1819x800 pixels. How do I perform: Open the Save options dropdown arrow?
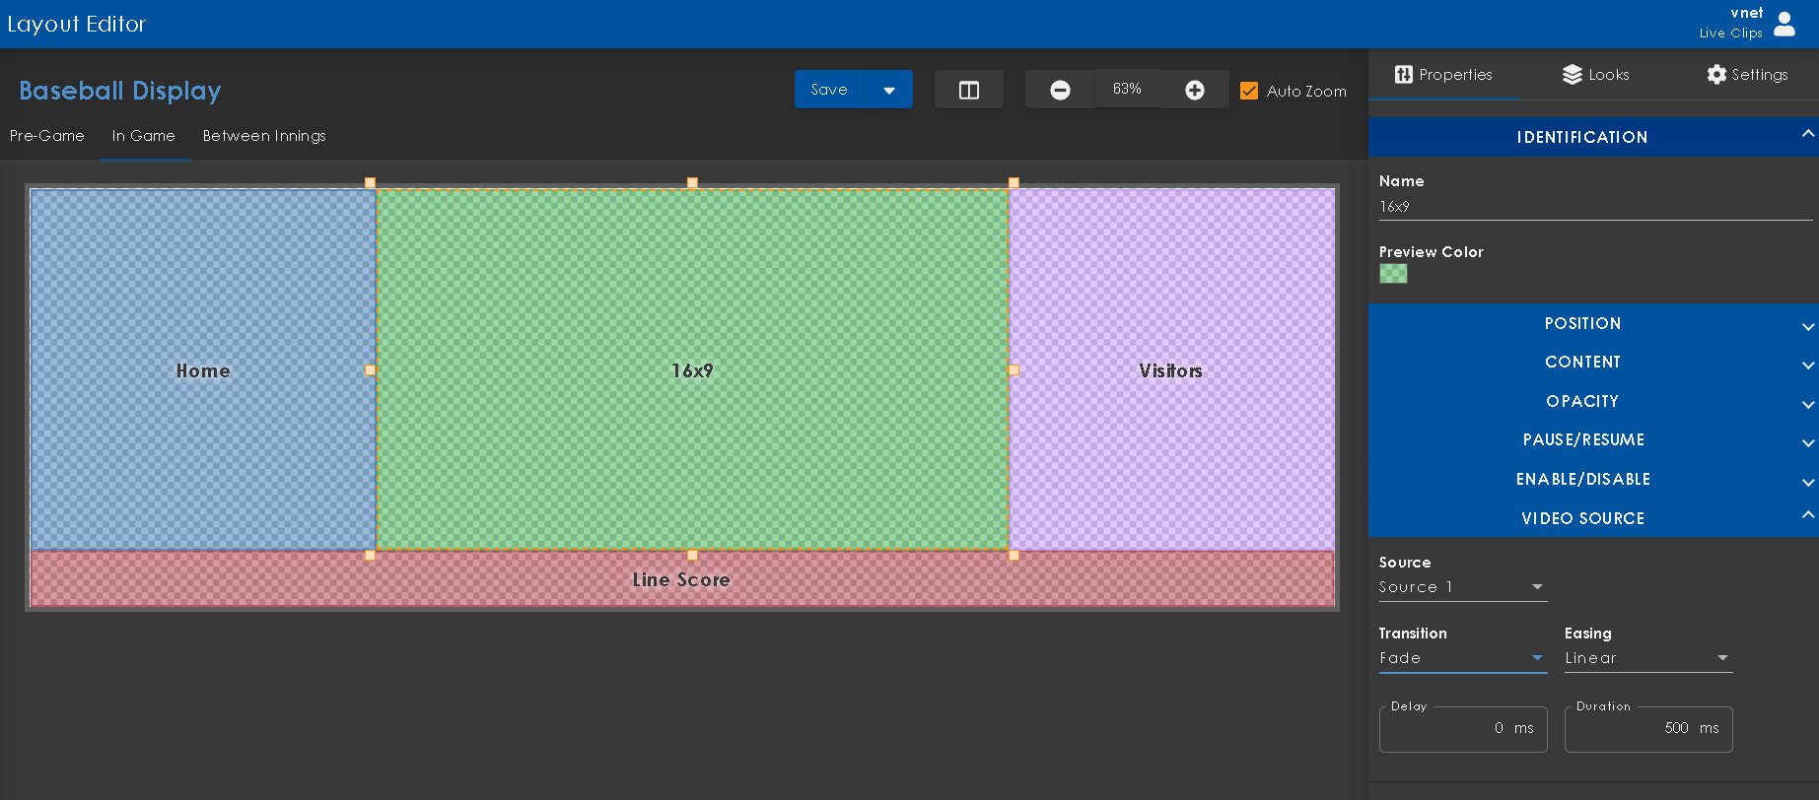coord(889,90)
